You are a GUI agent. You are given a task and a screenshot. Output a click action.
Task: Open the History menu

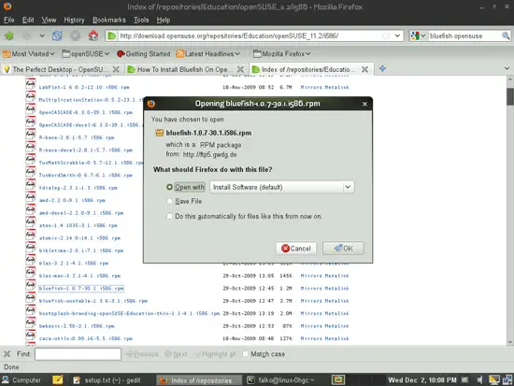[x=74, y=20]
